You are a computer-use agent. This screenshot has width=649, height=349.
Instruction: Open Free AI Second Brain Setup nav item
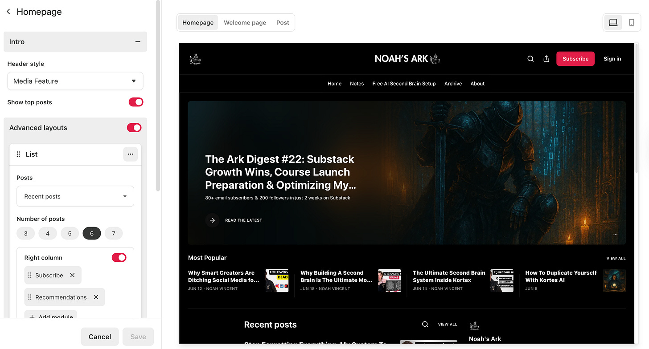pos(404,84)
